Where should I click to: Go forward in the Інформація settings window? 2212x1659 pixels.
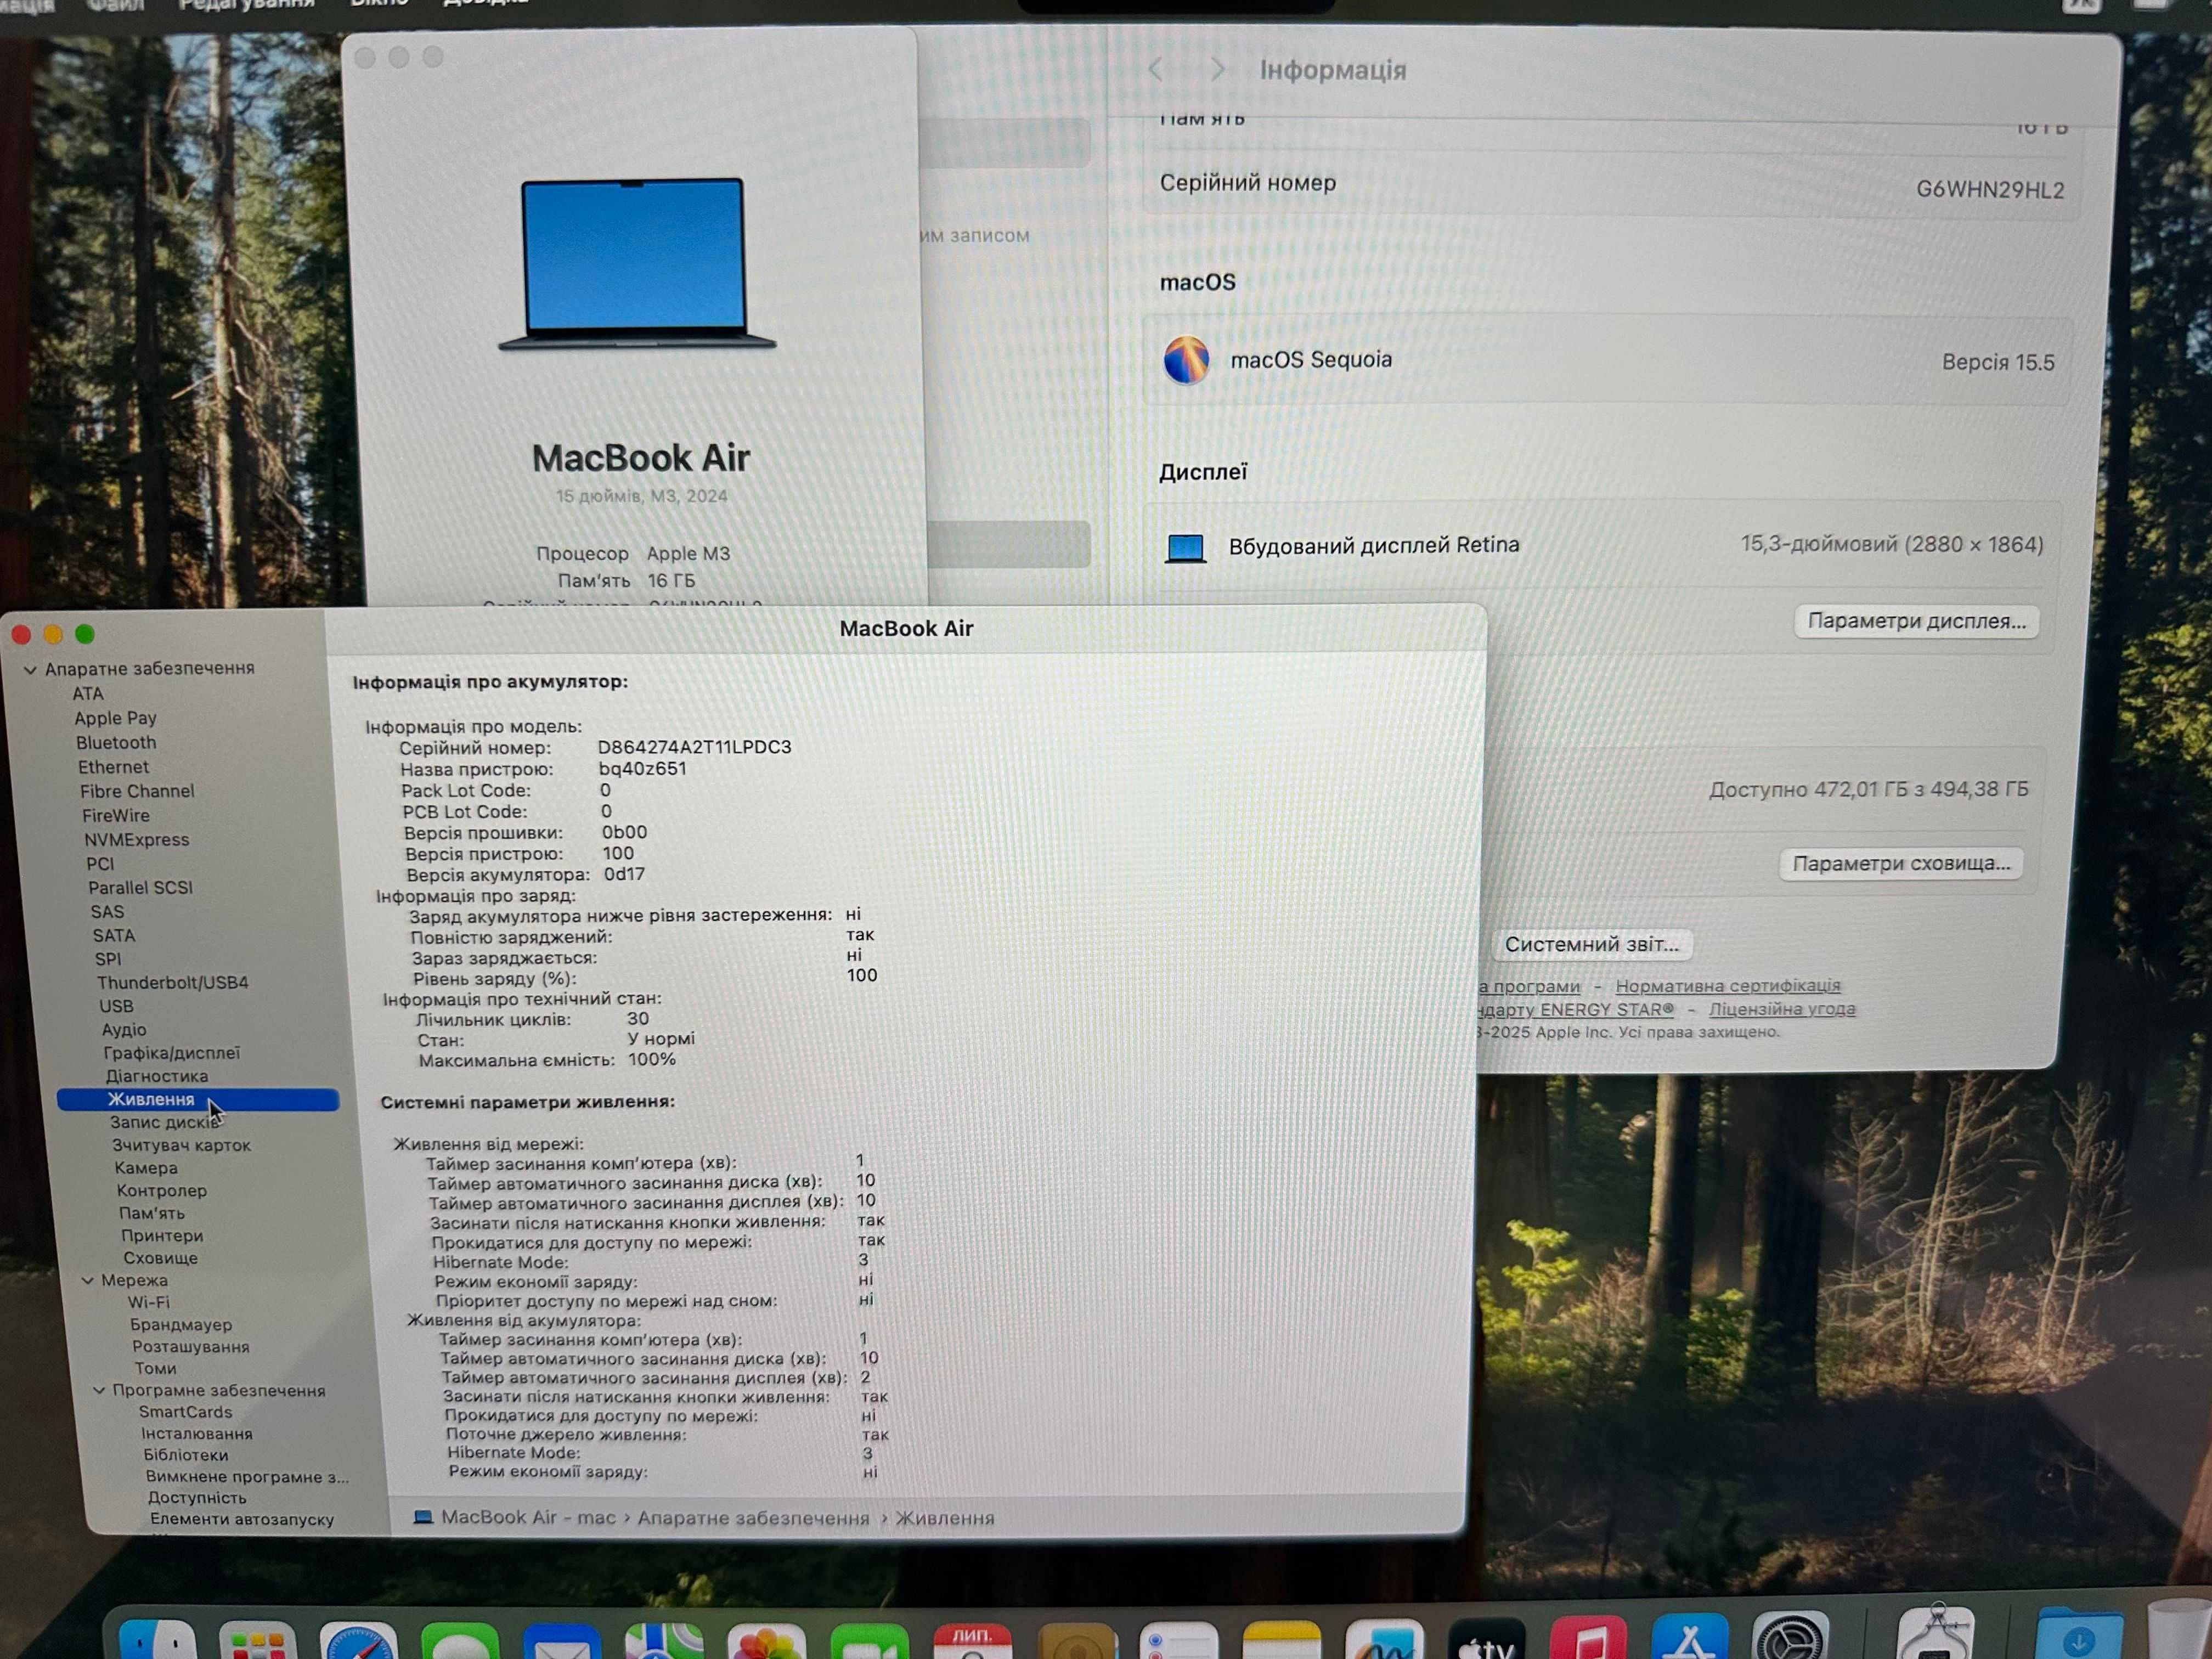point(1217,69)
